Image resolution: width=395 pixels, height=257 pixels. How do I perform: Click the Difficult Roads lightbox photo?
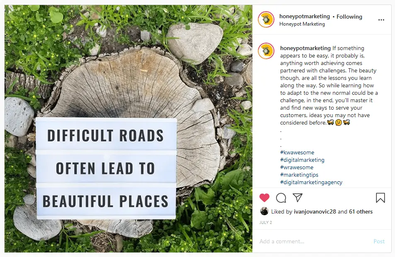(x=128, y=128)
